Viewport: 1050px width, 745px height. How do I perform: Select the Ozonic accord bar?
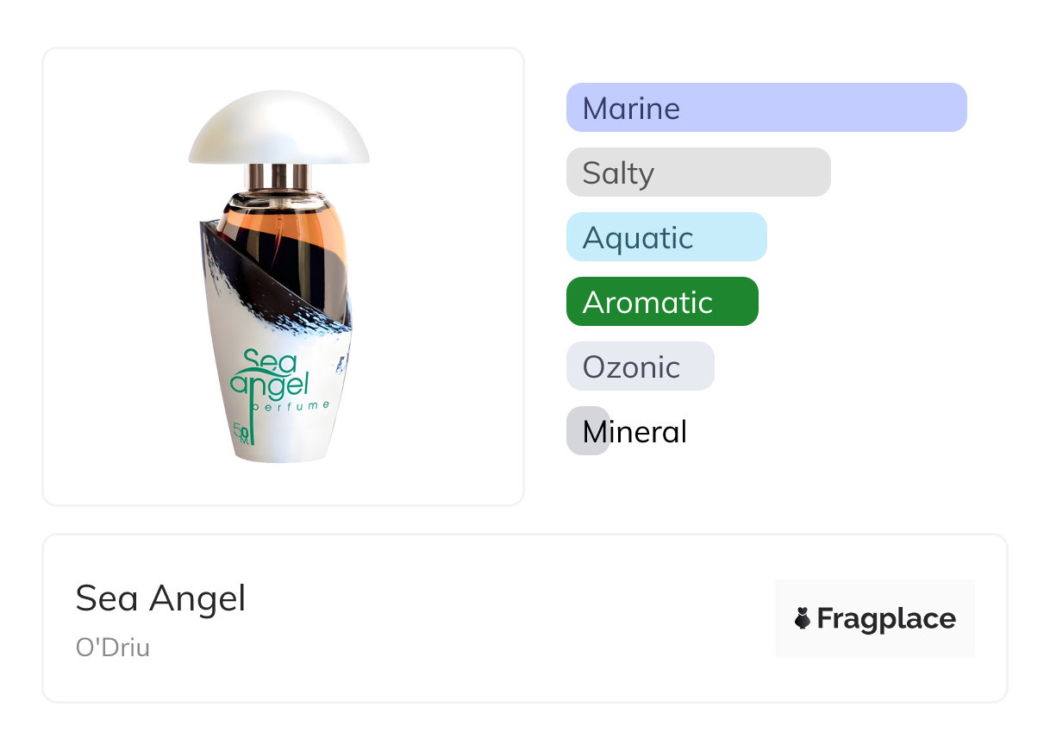[x=641, y=366]
